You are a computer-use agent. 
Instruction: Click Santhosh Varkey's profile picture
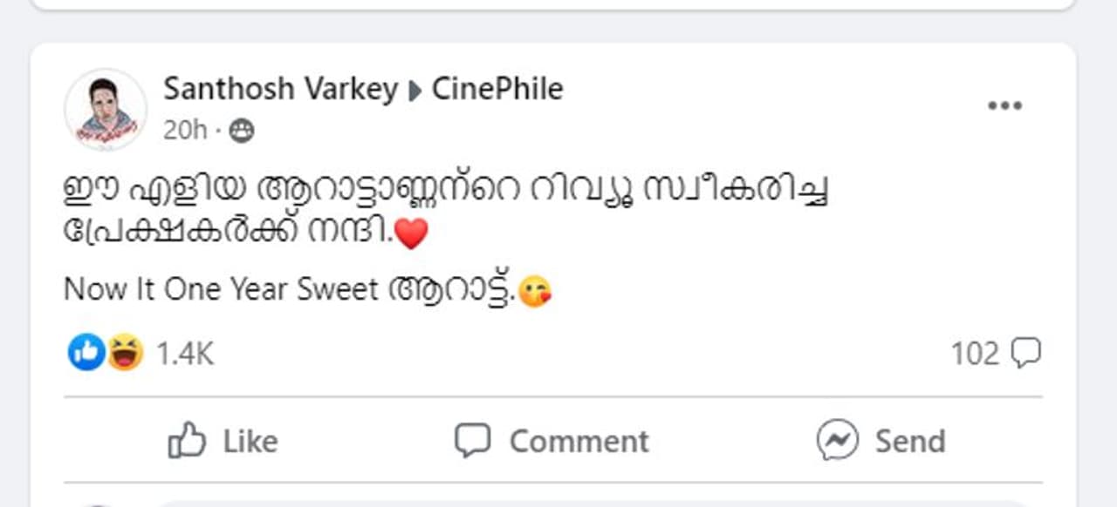[x=105, y=109]
